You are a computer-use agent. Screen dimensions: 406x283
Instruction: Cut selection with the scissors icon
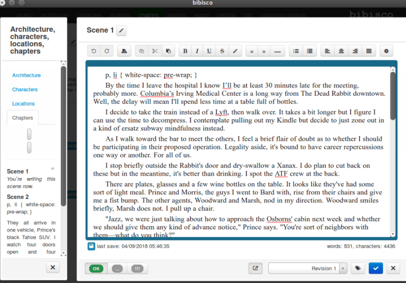pos(155,51)
